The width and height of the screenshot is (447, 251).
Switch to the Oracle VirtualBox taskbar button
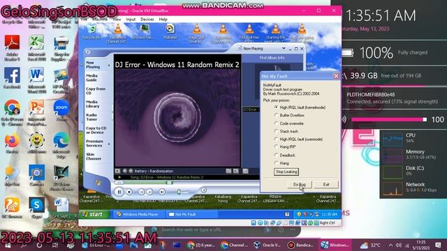[x=268, y=245]
